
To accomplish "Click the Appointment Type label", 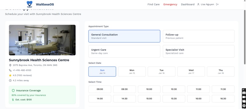I will (x=98, y=26).
